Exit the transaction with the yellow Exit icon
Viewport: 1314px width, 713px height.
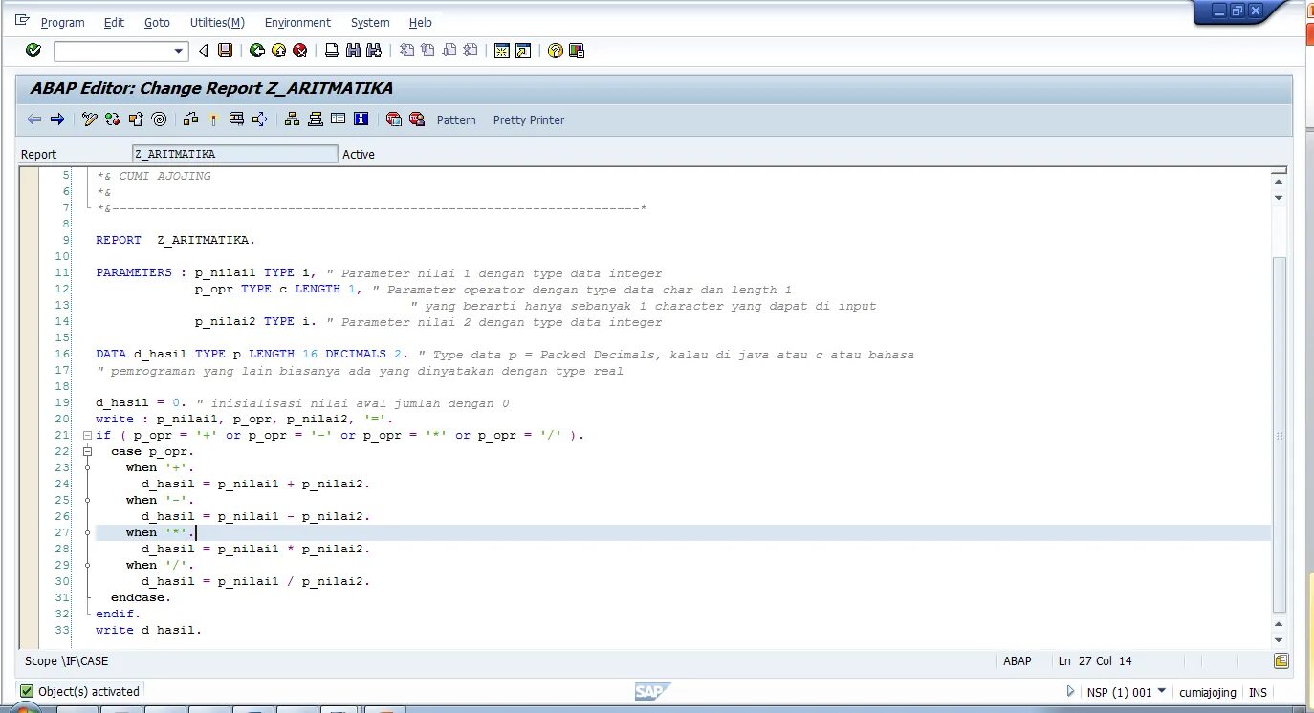click(278, 51)
